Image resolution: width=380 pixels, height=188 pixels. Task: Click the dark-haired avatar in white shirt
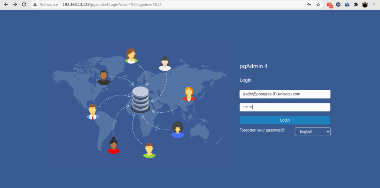coord(165,64)
